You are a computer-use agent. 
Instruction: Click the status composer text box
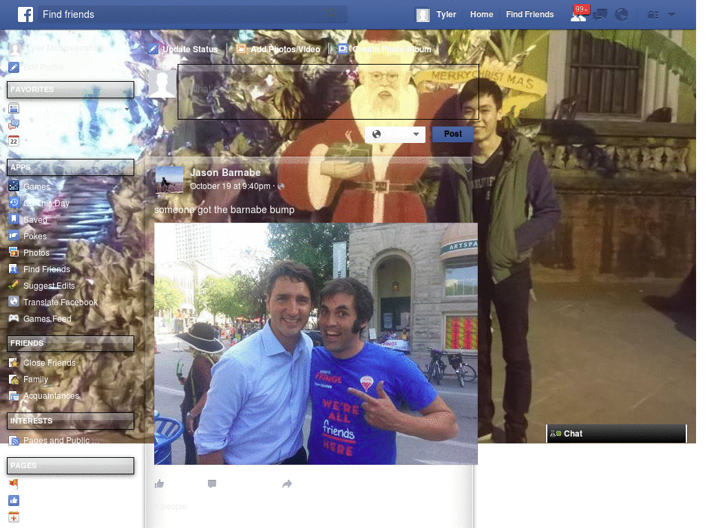point(328,91)
